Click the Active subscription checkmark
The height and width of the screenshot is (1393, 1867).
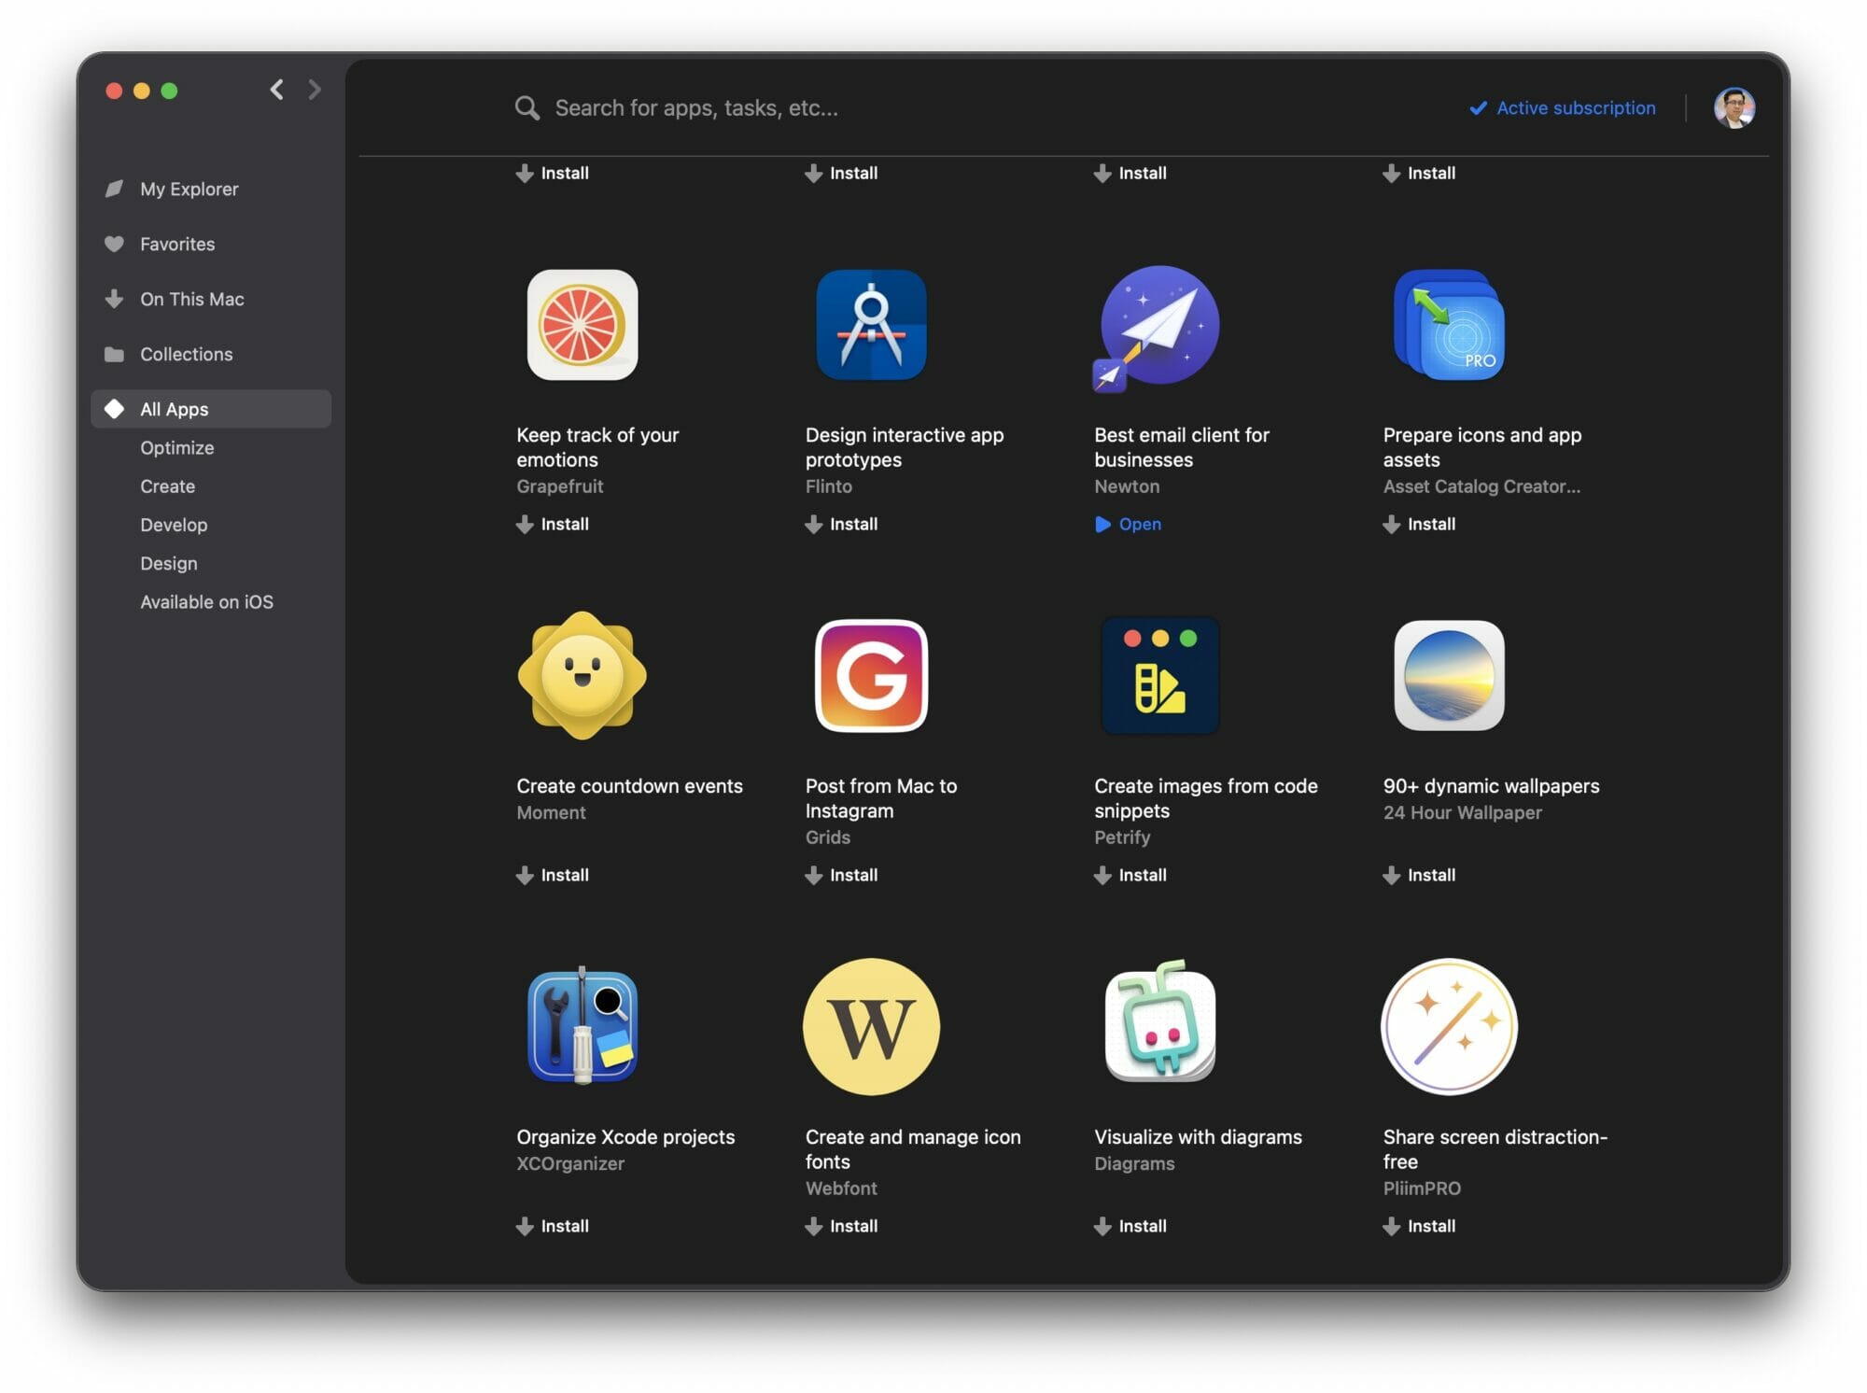tap(1478, 108)
